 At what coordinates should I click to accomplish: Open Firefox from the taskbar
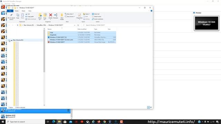(99, 122)
